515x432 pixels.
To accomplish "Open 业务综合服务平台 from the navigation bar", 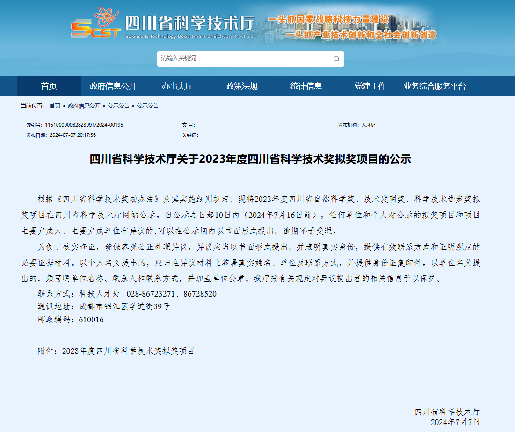I will [x=435, y=86].
